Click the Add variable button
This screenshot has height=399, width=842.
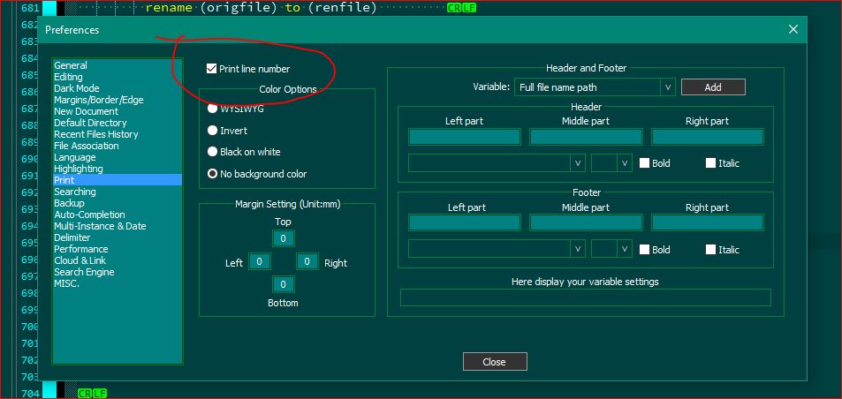click(712, 87)
